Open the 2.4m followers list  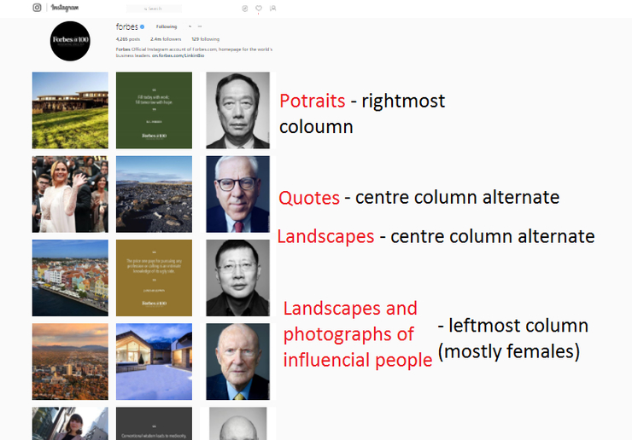tap(166, 39)
